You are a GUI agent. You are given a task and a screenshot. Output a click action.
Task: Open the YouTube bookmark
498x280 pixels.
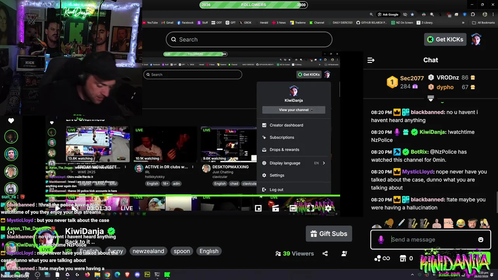(x=150, y=23)
